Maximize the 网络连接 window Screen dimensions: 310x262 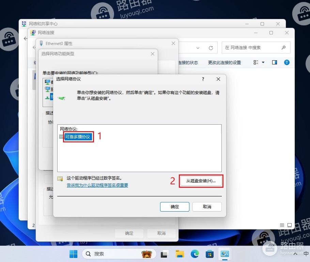271,33
